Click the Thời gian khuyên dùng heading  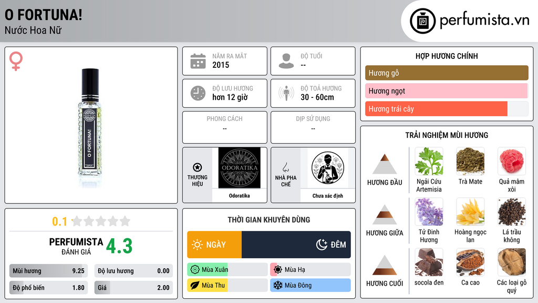point(269,220)
